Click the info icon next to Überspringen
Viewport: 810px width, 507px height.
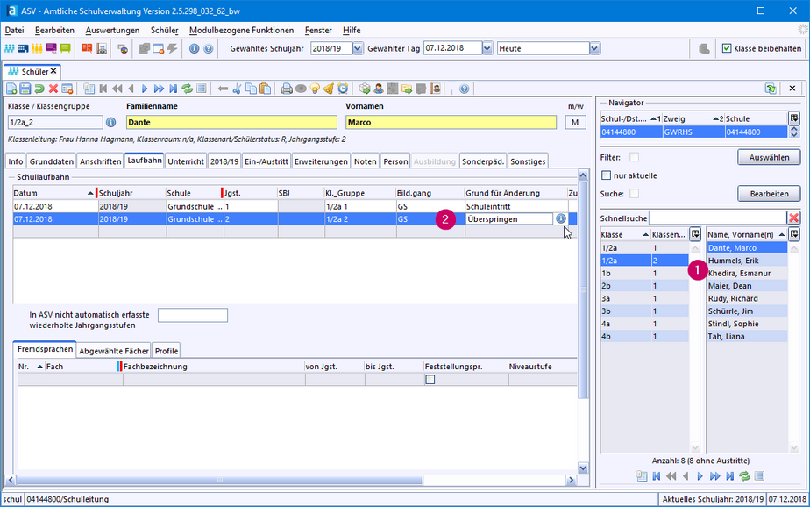point(561,218)
